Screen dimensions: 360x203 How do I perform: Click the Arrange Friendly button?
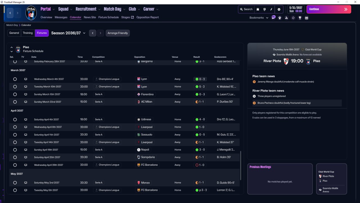click(118, 33)
